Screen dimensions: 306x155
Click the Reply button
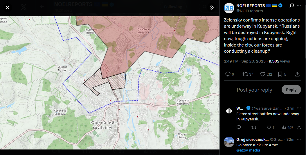point(291,90)
